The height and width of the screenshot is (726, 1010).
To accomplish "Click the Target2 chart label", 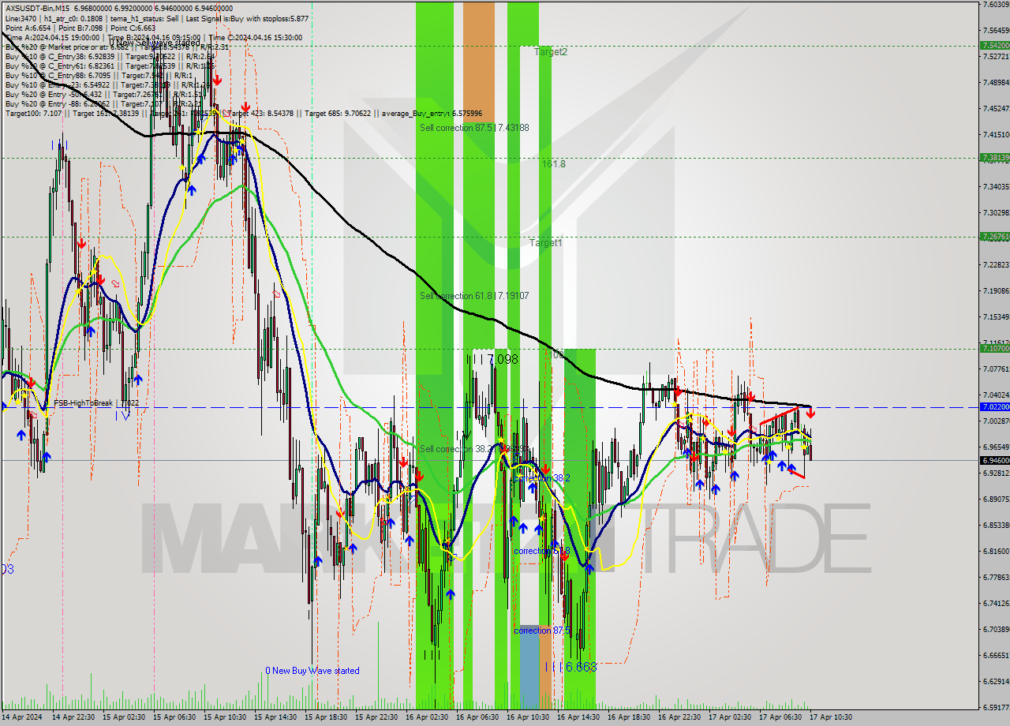I will (x=550, y=51).
